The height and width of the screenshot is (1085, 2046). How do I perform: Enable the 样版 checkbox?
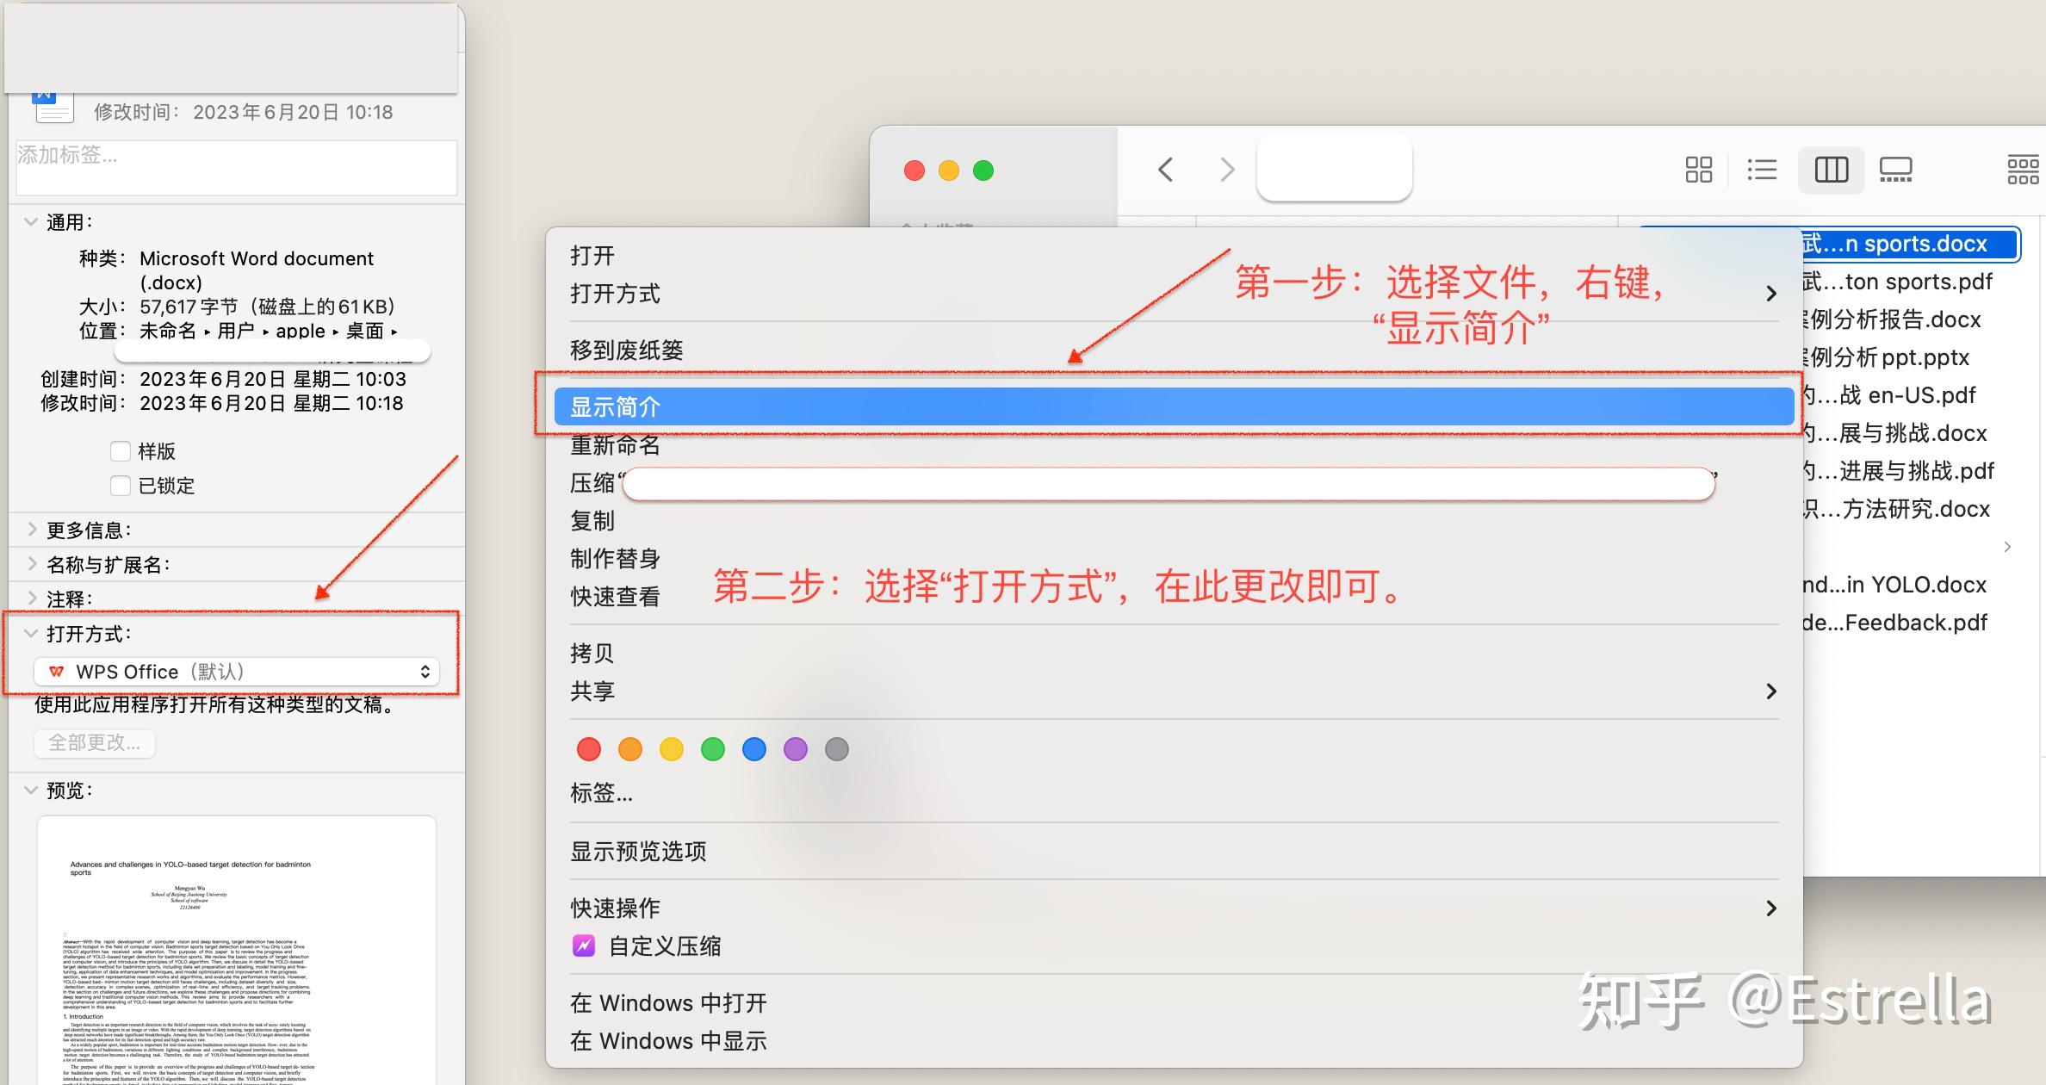click(121, 450)
